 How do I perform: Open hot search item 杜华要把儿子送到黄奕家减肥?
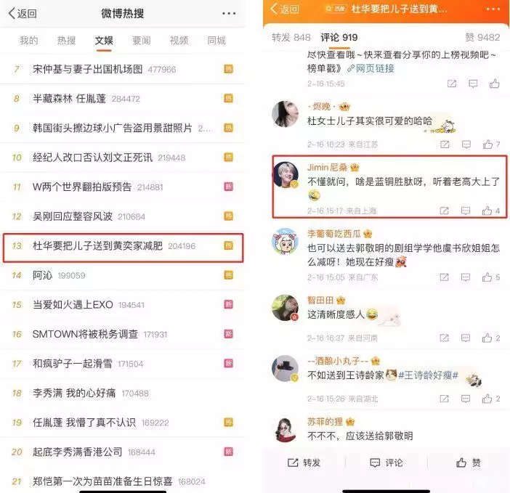(123, 248)
